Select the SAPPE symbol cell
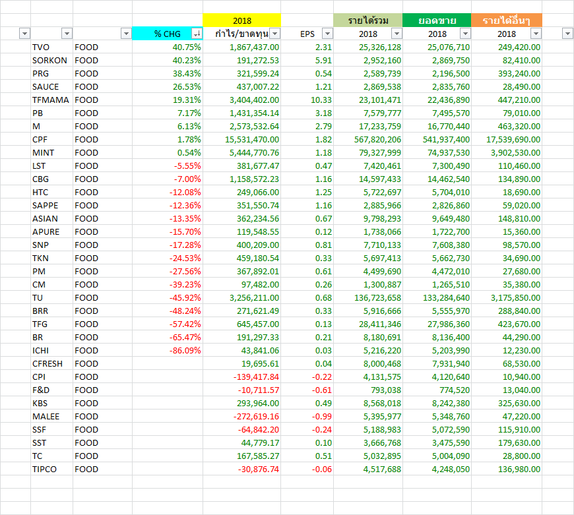 coord(51,205)
